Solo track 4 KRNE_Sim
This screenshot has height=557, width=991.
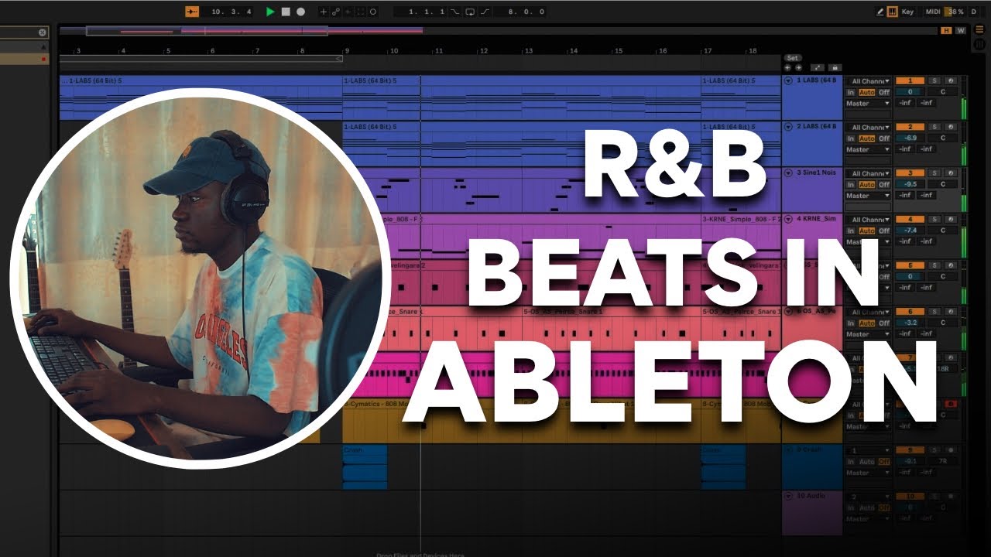click(934, 220)
